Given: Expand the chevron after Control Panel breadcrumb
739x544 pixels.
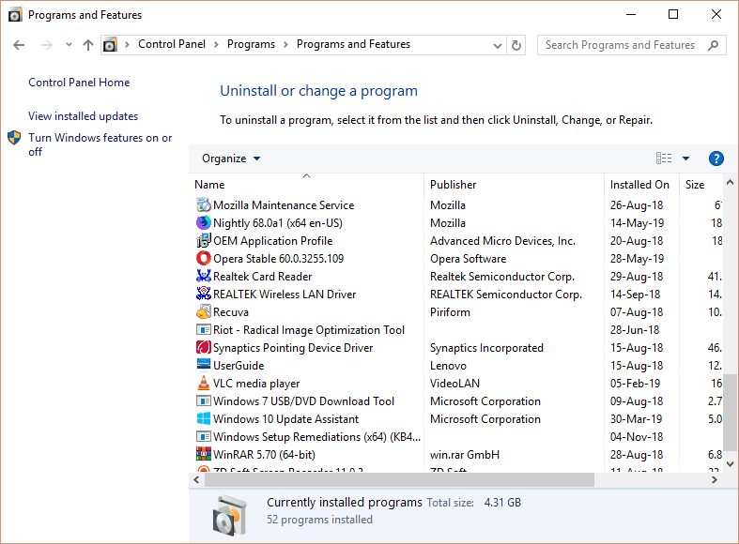Looking at the screenshot, I should (216, 45).
